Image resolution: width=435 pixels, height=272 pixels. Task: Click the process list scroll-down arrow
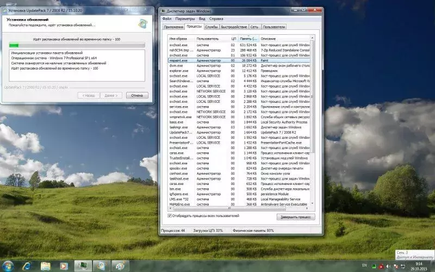[312, 203]
